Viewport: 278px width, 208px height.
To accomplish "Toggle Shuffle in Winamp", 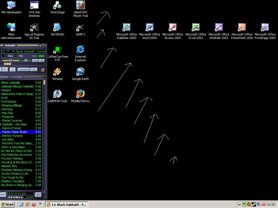I will [23, 70].
